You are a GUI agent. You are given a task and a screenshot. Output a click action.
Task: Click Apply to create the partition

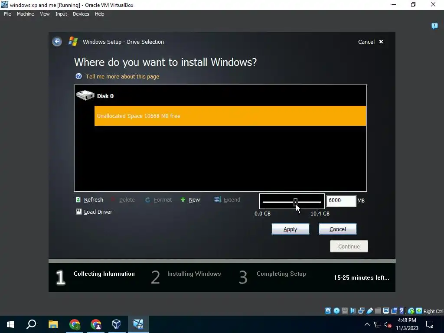pos(290,229)
